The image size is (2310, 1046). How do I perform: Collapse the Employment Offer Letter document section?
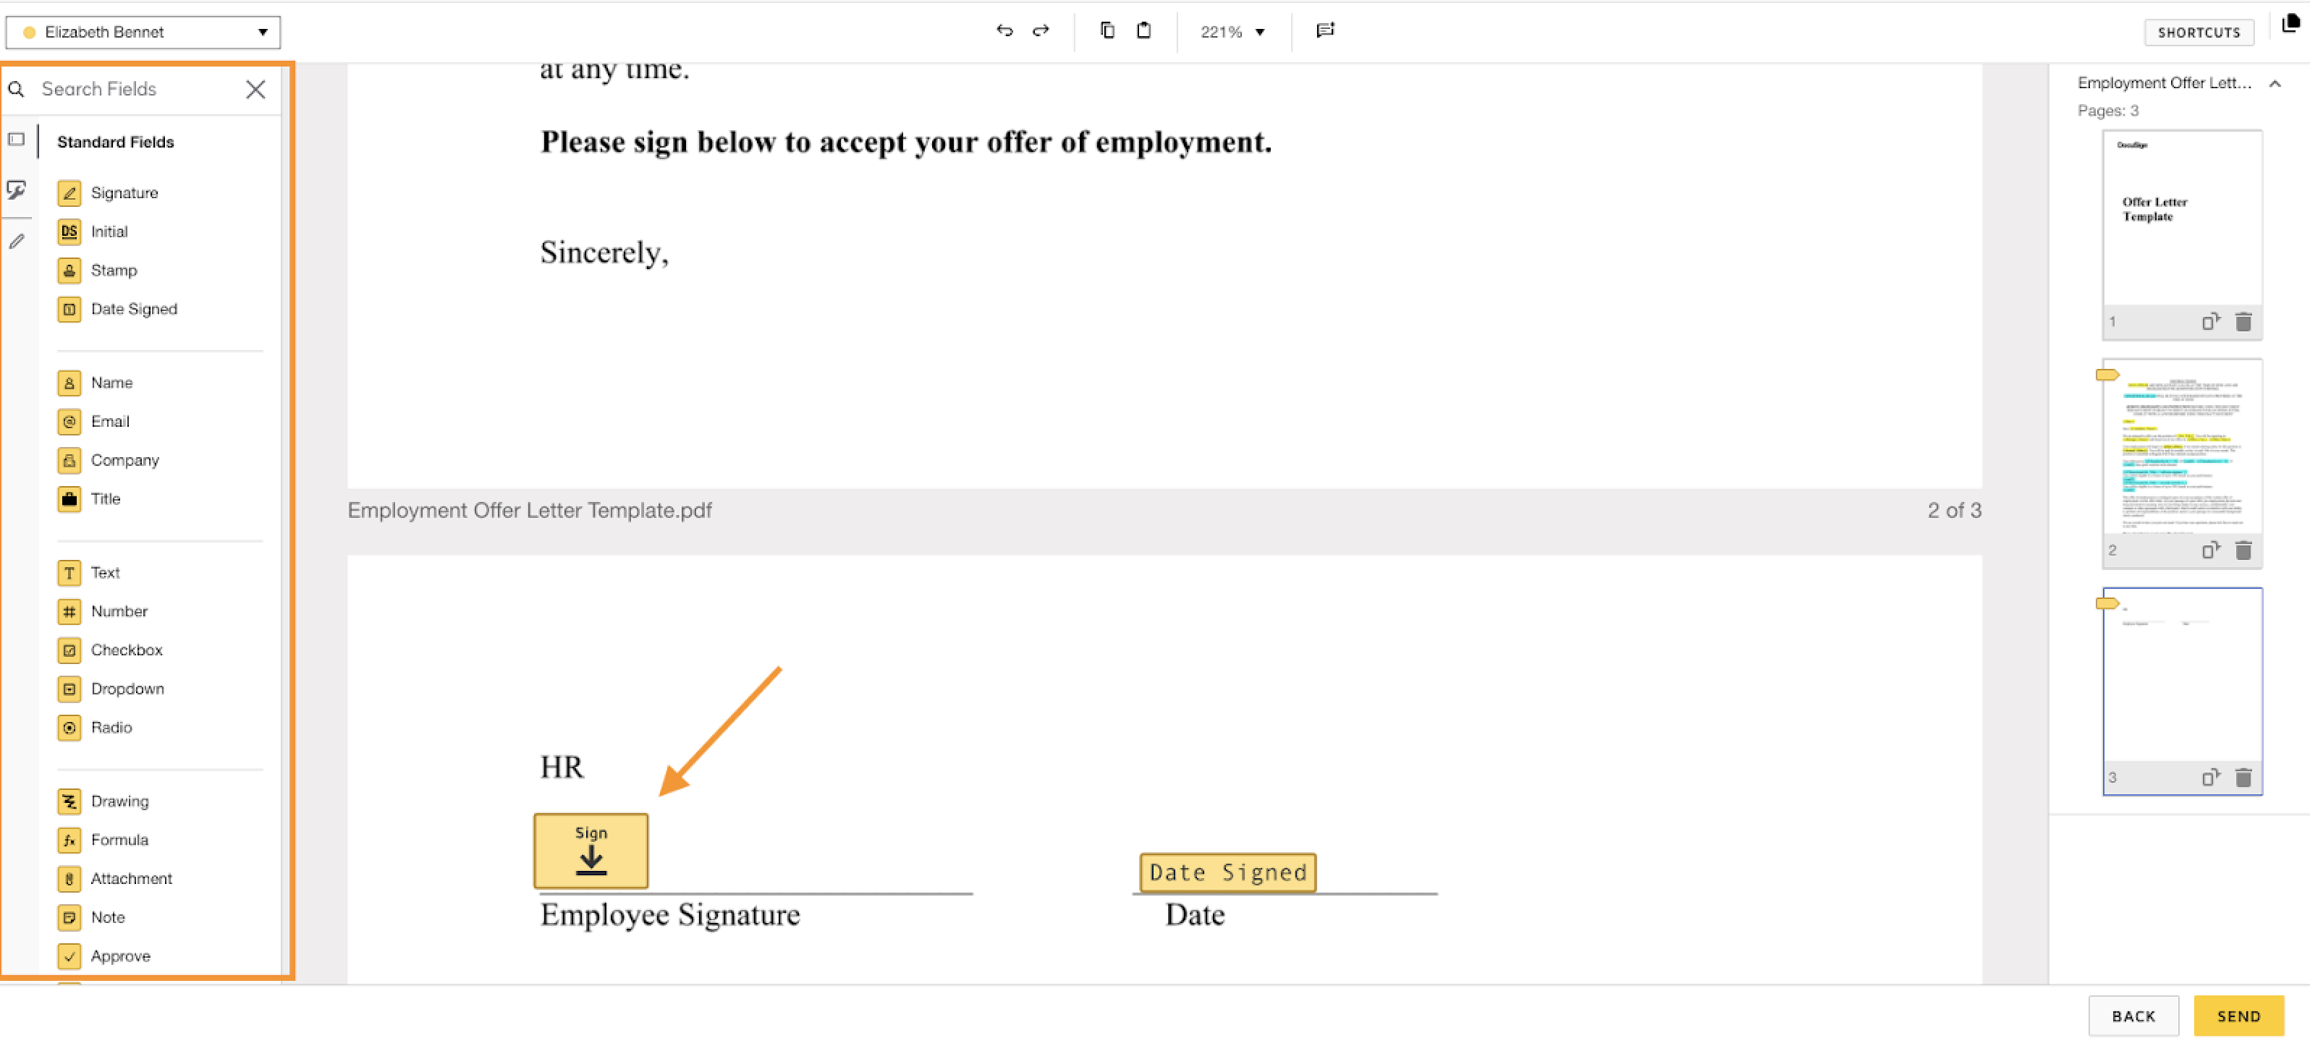point(2274,83)
